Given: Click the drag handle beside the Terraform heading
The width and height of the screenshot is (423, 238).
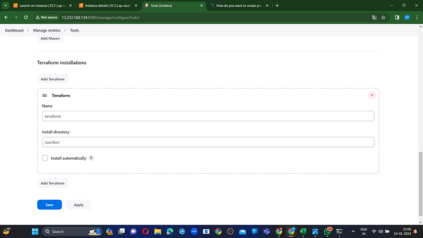Looking at the screenshot, I should (44, 95).
